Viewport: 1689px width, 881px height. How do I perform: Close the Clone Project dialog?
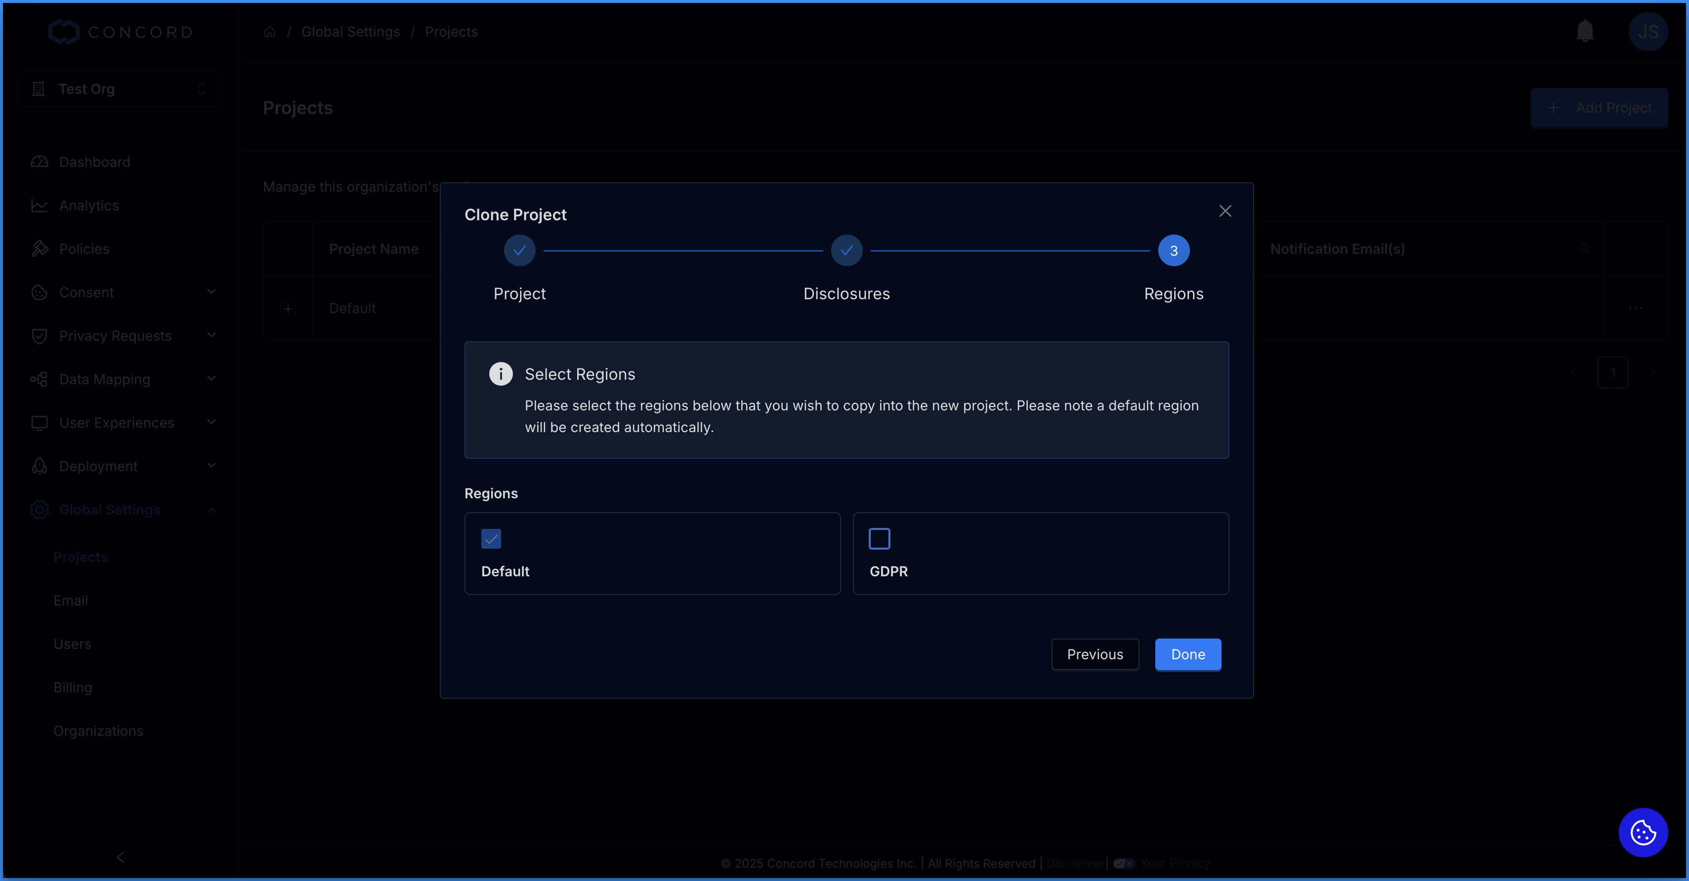click(x=1225, y=211)
